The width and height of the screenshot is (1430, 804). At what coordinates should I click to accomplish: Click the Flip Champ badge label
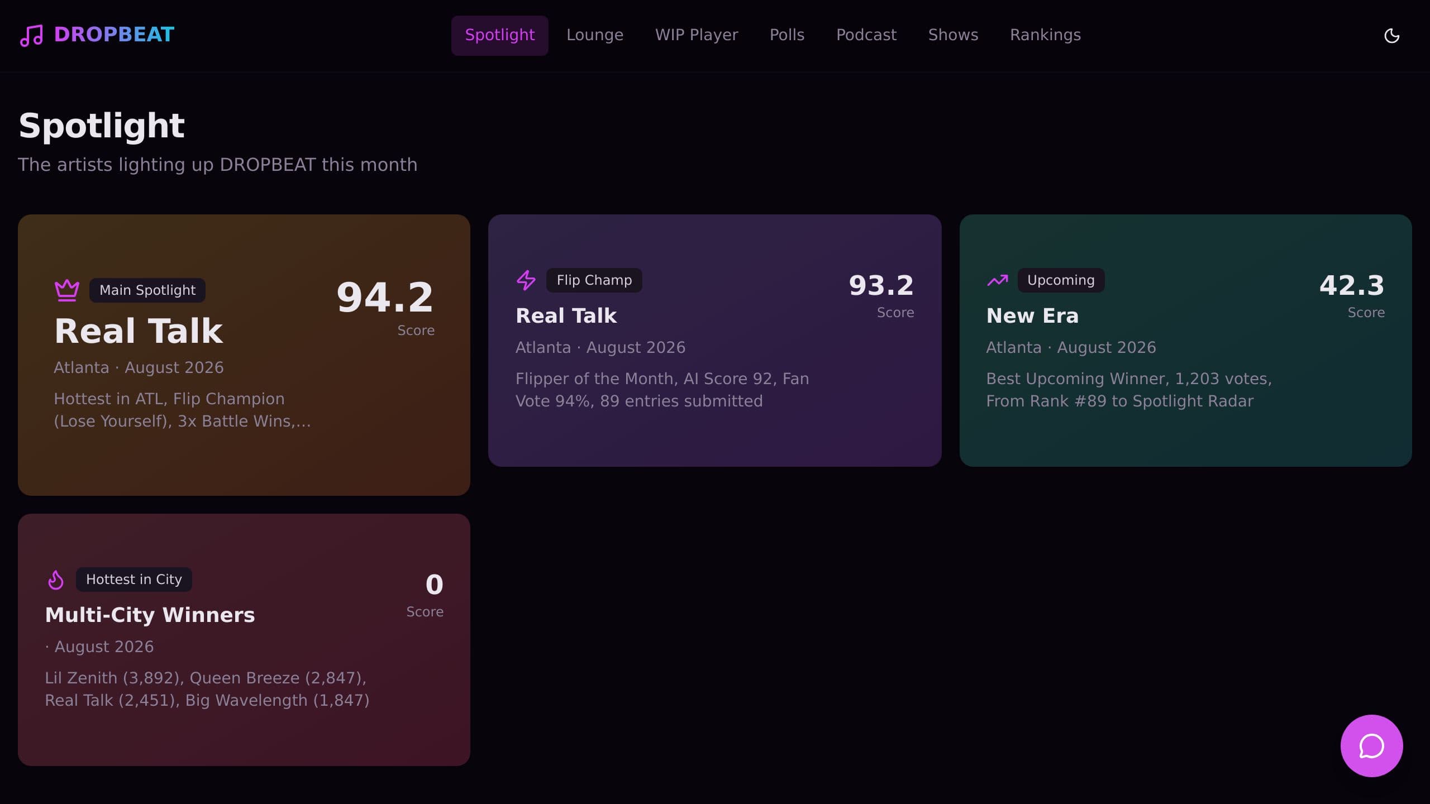click(x=594, y=280)
